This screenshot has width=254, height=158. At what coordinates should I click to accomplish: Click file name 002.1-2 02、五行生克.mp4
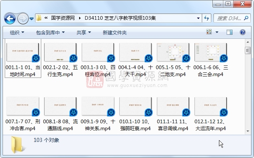(x=61, y=71)
